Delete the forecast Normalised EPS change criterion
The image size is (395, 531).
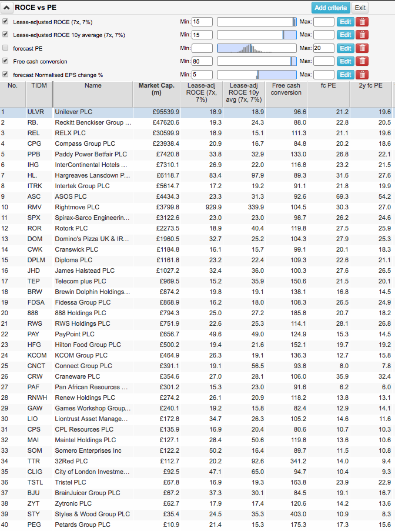362,75
